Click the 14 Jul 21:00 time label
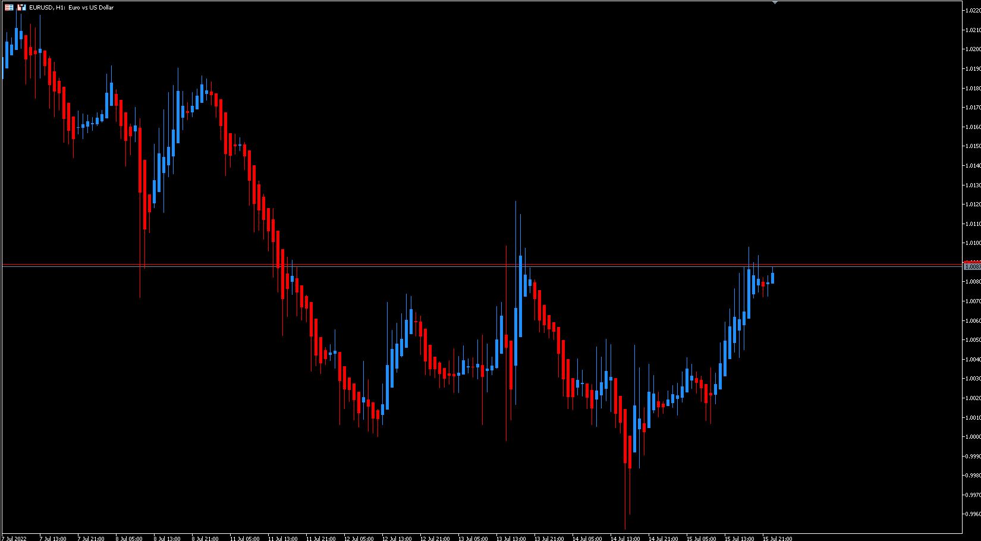This screenshot has height=541, width=981. tap(664, 539)
